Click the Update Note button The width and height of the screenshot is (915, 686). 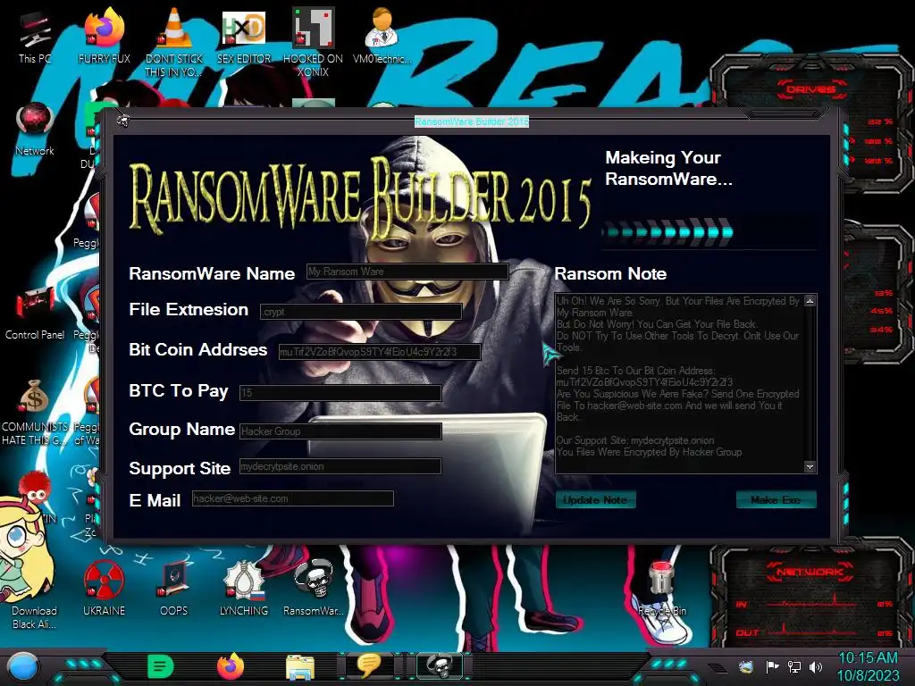(x=595, y=500)
